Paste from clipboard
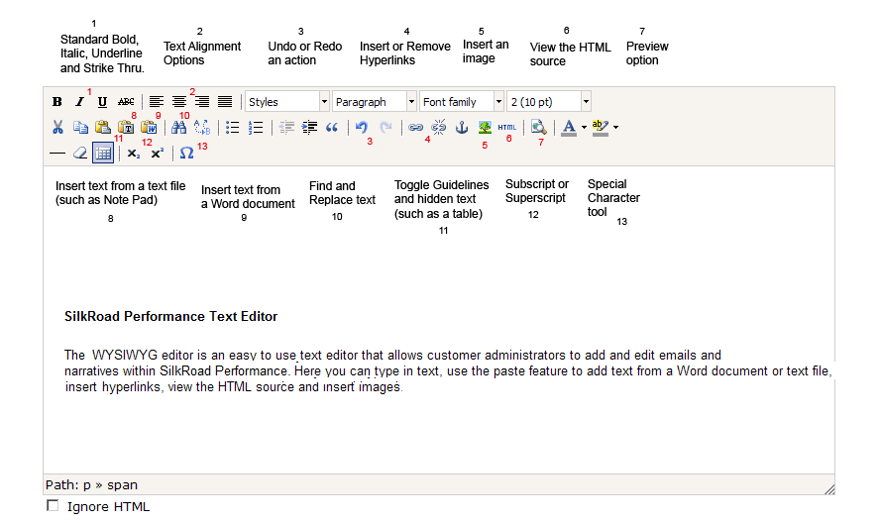881x523 pixels. tap(103, 128)
